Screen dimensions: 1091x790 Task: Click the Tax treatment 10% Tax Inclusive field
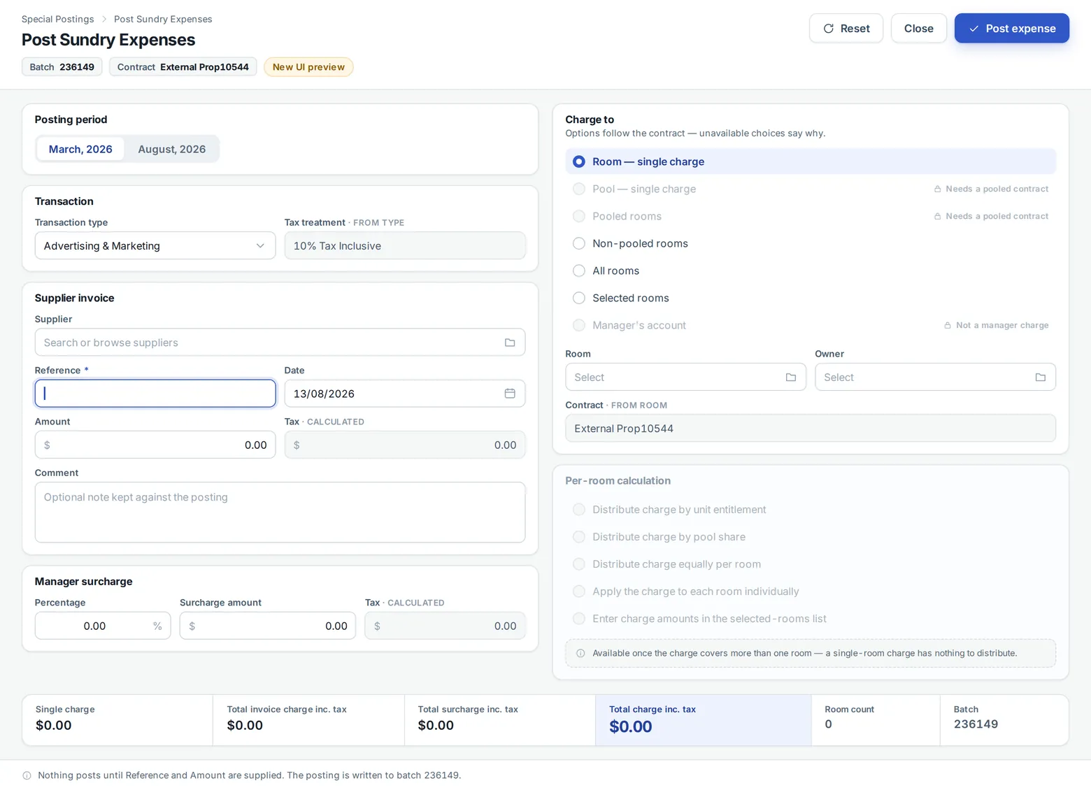[x=405, y=246]
